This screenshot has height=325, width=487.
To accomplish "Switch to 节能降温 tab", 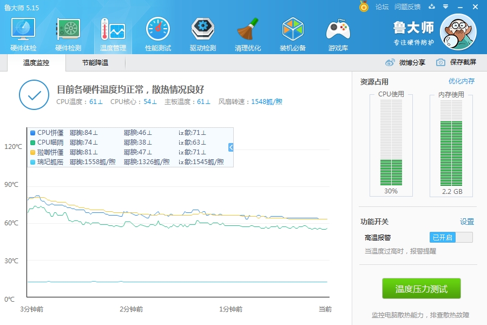I will pyautogui.click(x=95, y=62).
